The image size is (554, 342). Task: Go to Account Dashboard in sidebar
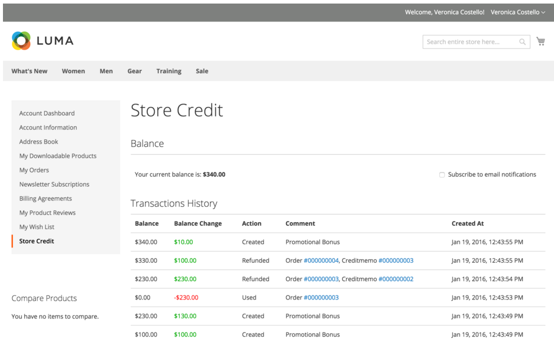(47, 113)
